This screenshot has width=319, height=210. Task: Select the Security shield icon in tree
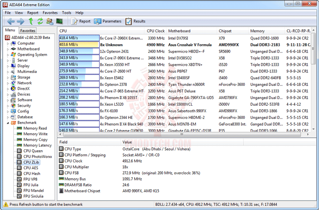pyautogui.click(x=13, y=106)
